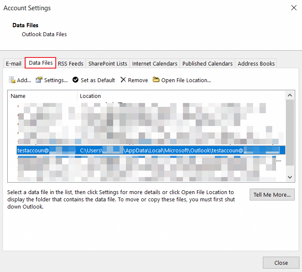Select the testaccoun data file row

pos(151,150)
